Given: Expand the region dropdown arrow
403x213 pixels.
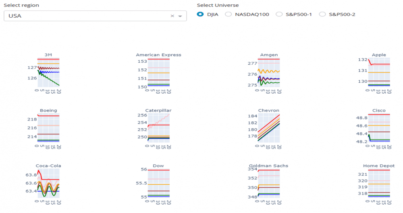Looking at the screenshot, I should pos(180,16).
